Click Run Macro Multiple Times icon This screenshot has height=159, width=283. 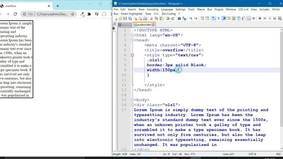coord(275,19)
